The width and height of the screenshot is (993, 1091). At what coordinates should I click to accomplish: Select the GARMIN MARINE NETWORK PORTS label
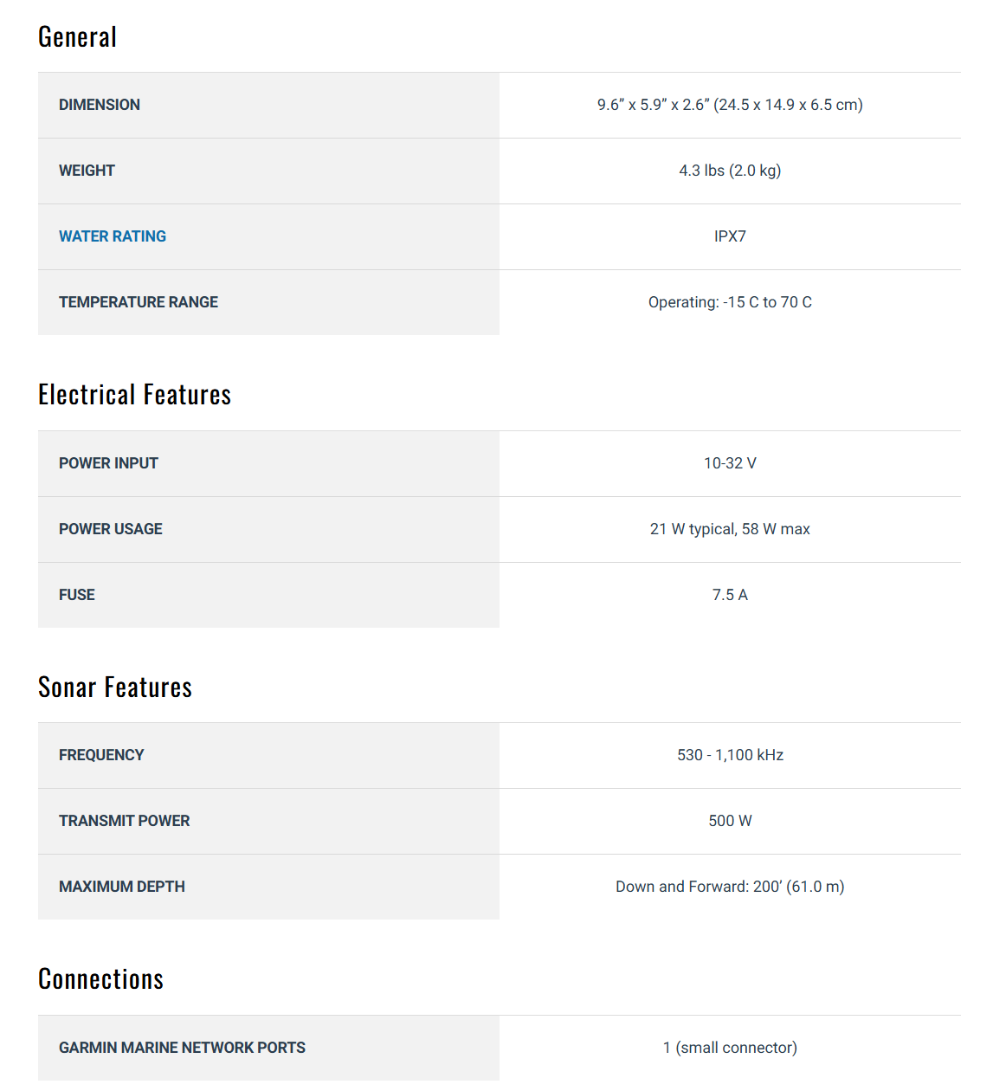tap(182, 1048)
